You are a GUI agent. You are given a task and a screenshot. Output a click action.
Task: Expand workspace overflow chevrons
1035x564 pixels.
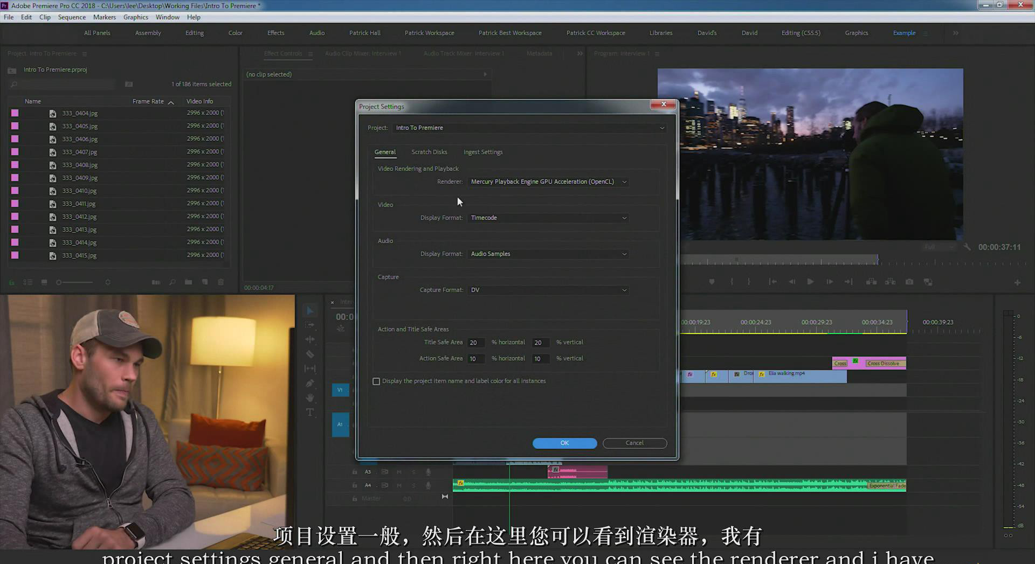955,33
